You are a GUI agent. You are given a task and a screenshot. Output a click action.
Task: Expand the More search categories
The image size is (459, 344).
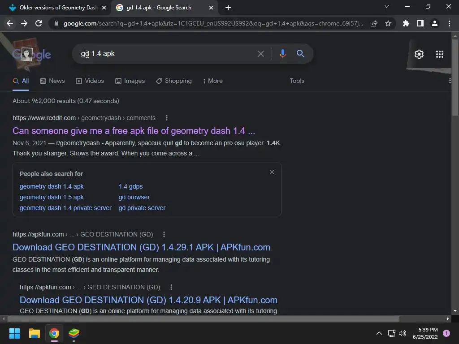pyautogui.click(x=213, y=81)
